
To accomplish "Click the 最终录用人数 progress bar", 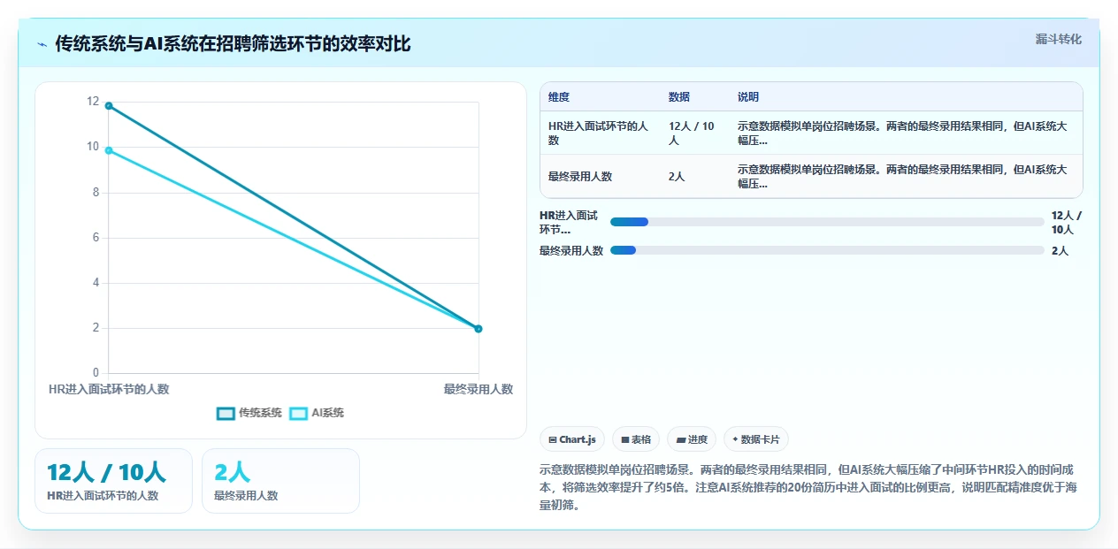I will tap(827, 250).
